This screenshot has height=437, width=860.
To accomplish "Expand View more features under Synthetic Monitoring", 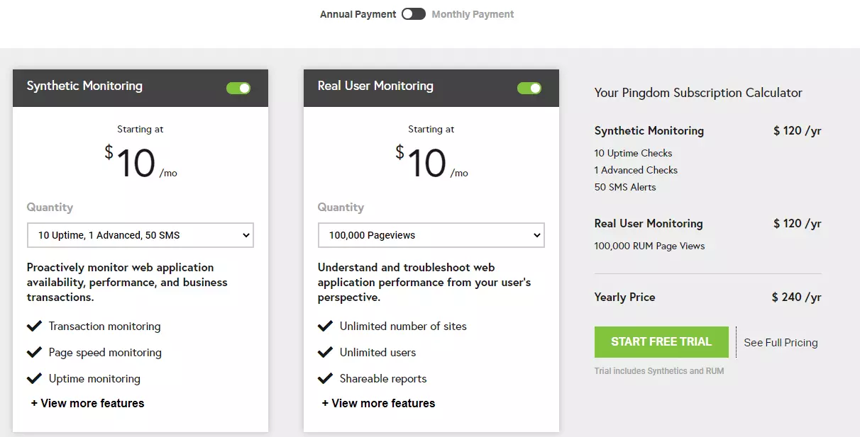I will pyautogui.click(x=88, y=403).
